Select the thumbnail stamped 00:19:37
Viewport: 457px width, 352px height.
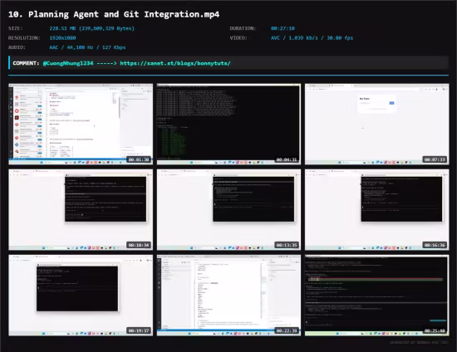point(81,296)
